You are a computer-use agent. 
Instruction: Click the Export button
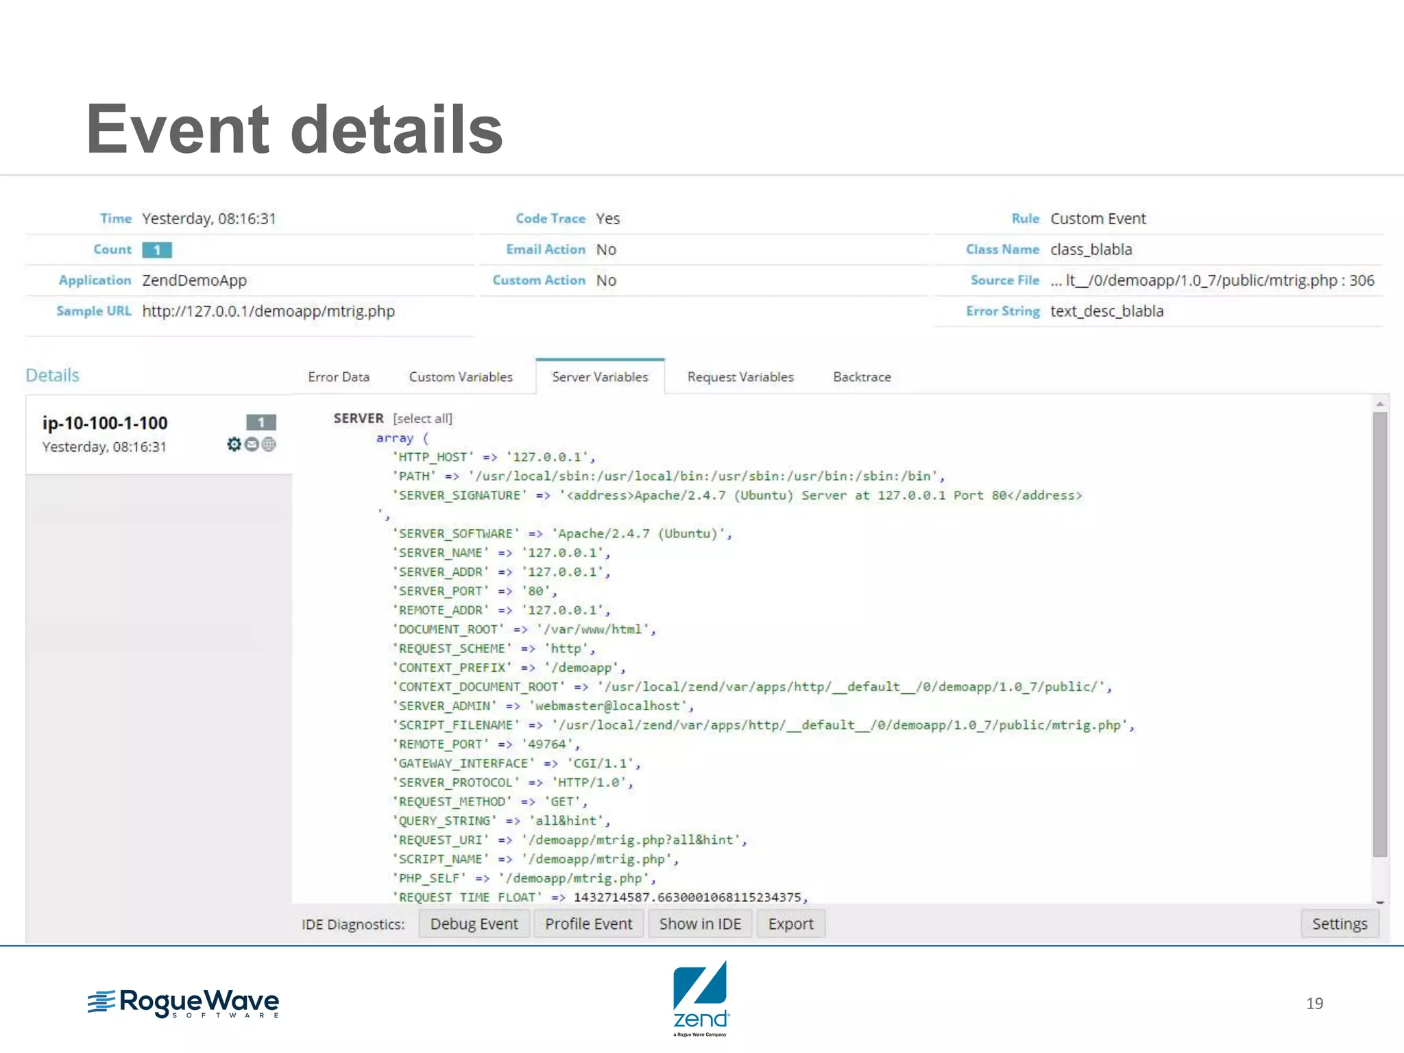(x=790, y=924)
